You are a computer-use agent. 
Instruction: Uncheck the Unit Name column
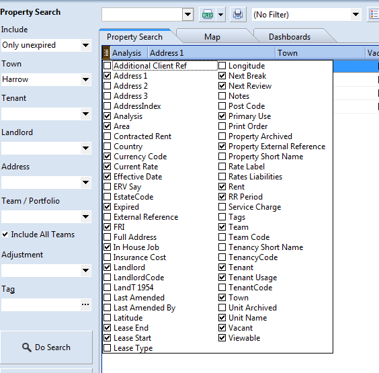pyautogui.click(x=222, y=318)
